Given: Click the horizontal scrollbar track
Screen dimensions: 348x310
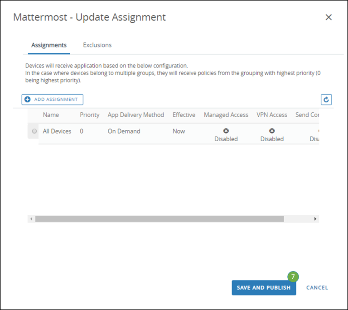Looking at the screenshot, I should tap(299, 219).
